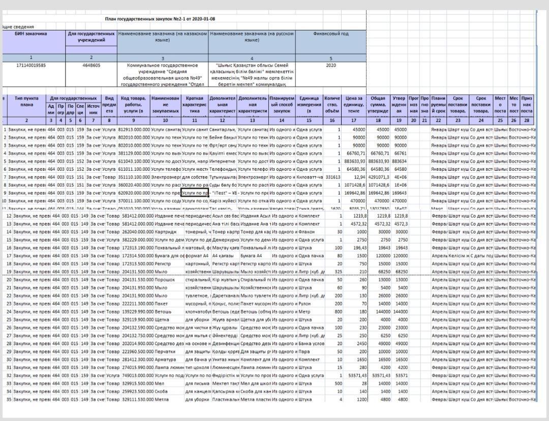Select 'Порошок' cell in row 20

click(x=169, y=280)
